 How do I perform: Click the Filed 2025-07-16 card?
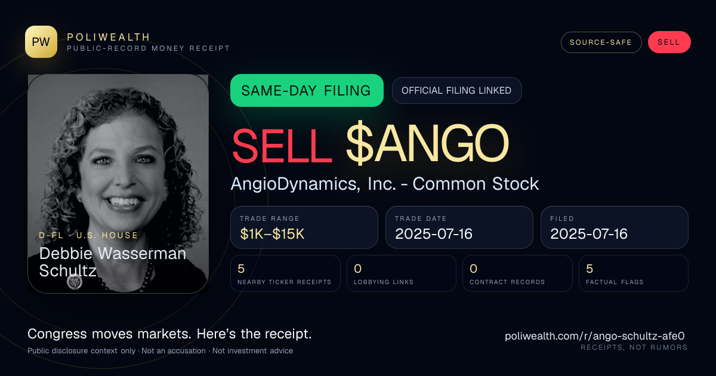click(615, 227)
